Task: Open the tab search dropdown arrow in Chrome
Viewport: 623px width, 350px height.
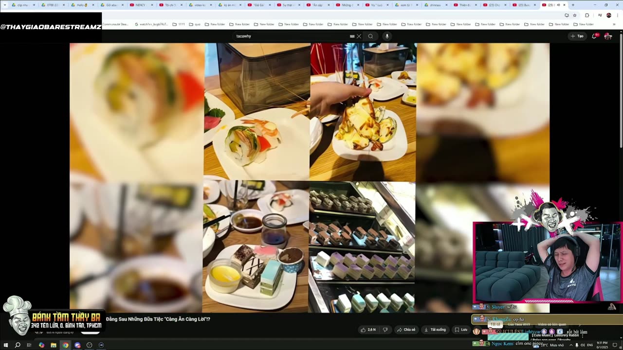Action: (x=5, y=5)
